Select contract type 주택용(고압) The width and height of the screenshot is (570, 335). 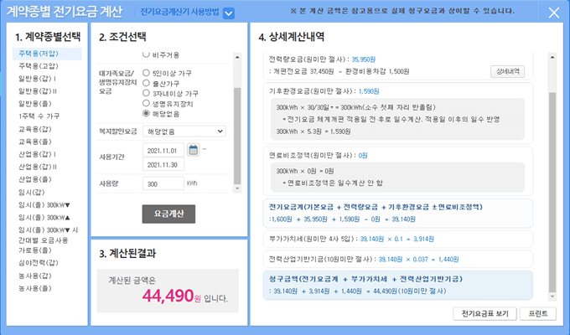point(39,66)
